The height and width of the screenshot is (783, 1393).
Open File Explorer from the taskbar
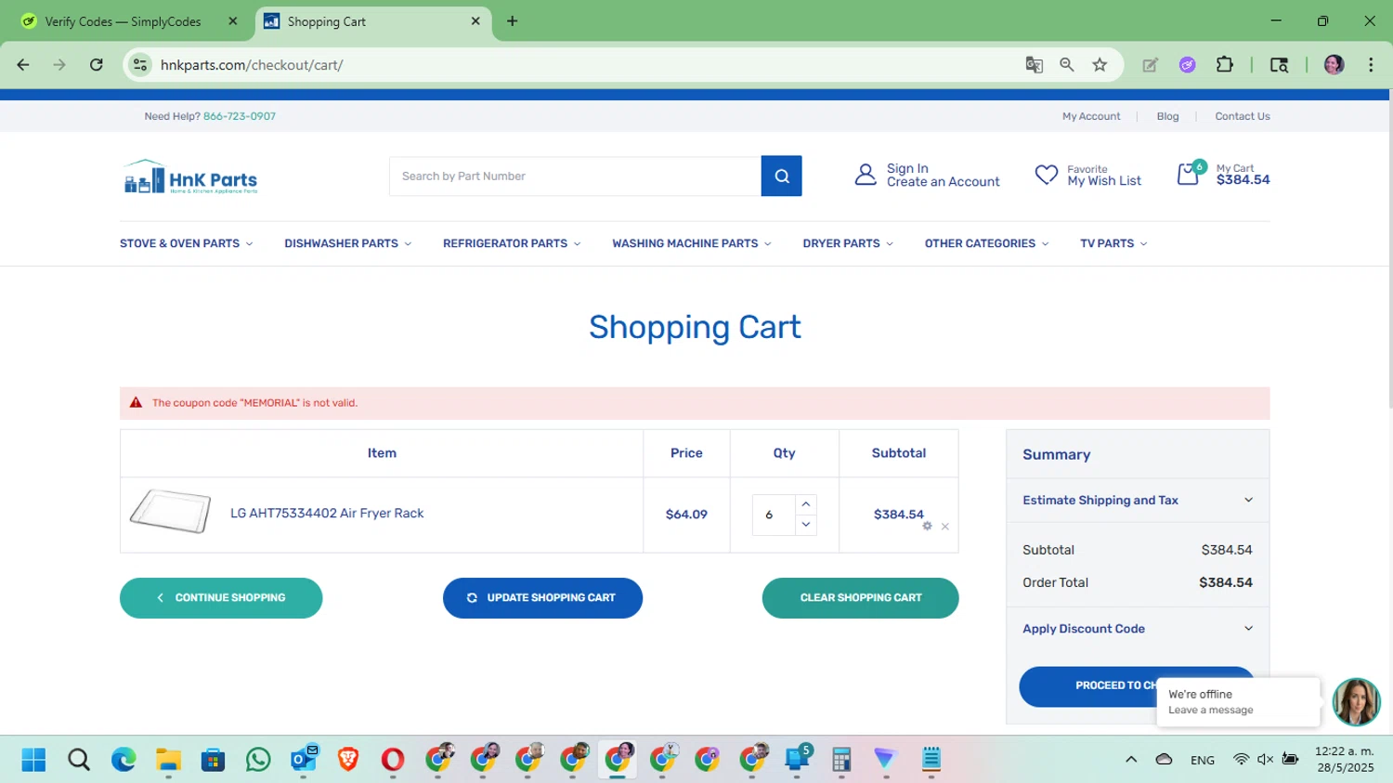click(168, 760)
